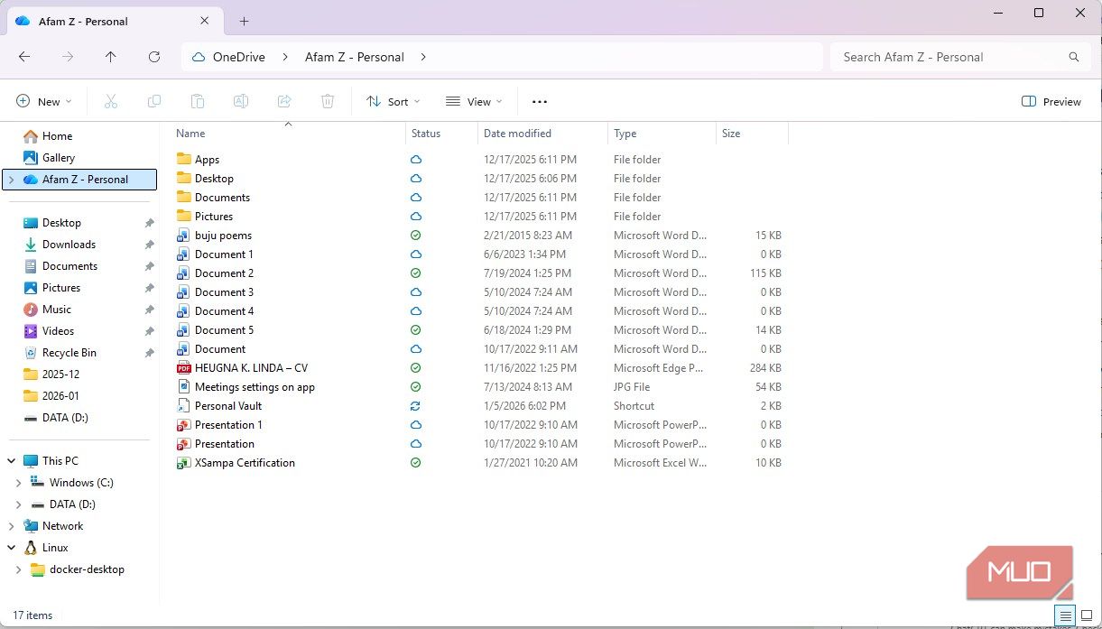Collapse the Linux tree node
The width and height of the screenshot is (1102, 629).
(12, 548)
